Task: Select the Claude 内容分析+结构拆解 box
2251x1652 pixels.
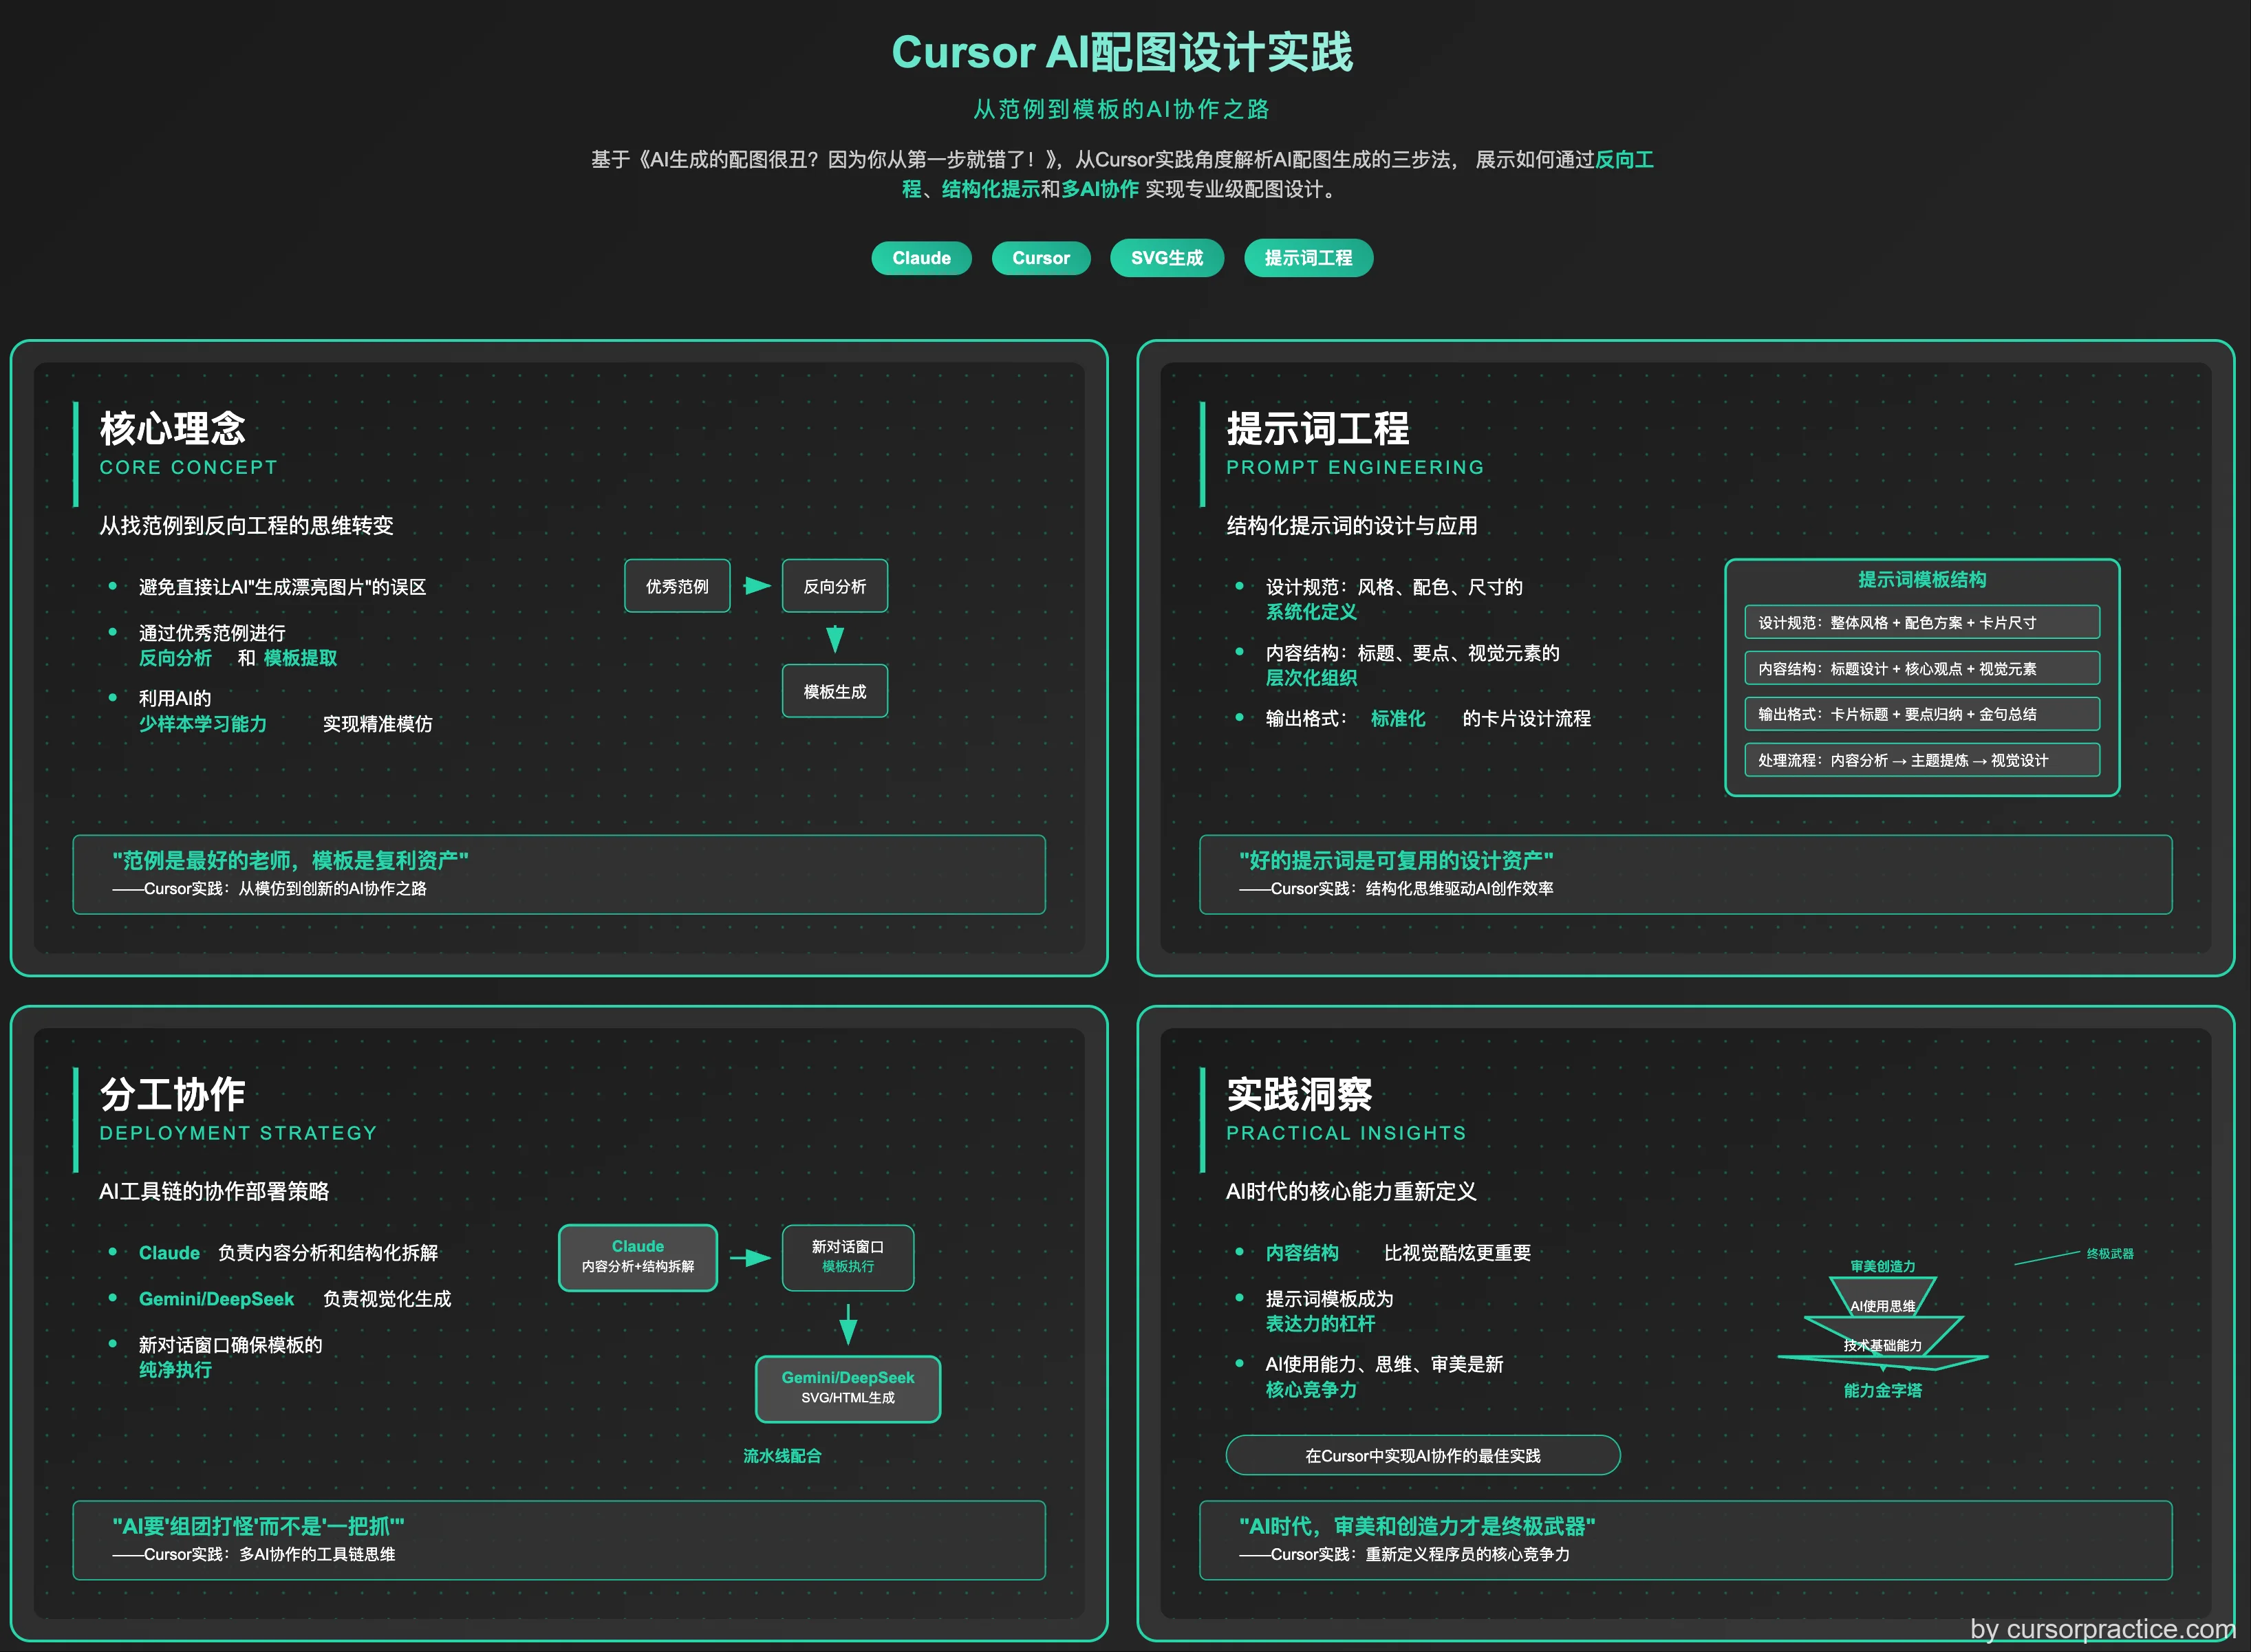Action: (x=638, y=1257)
